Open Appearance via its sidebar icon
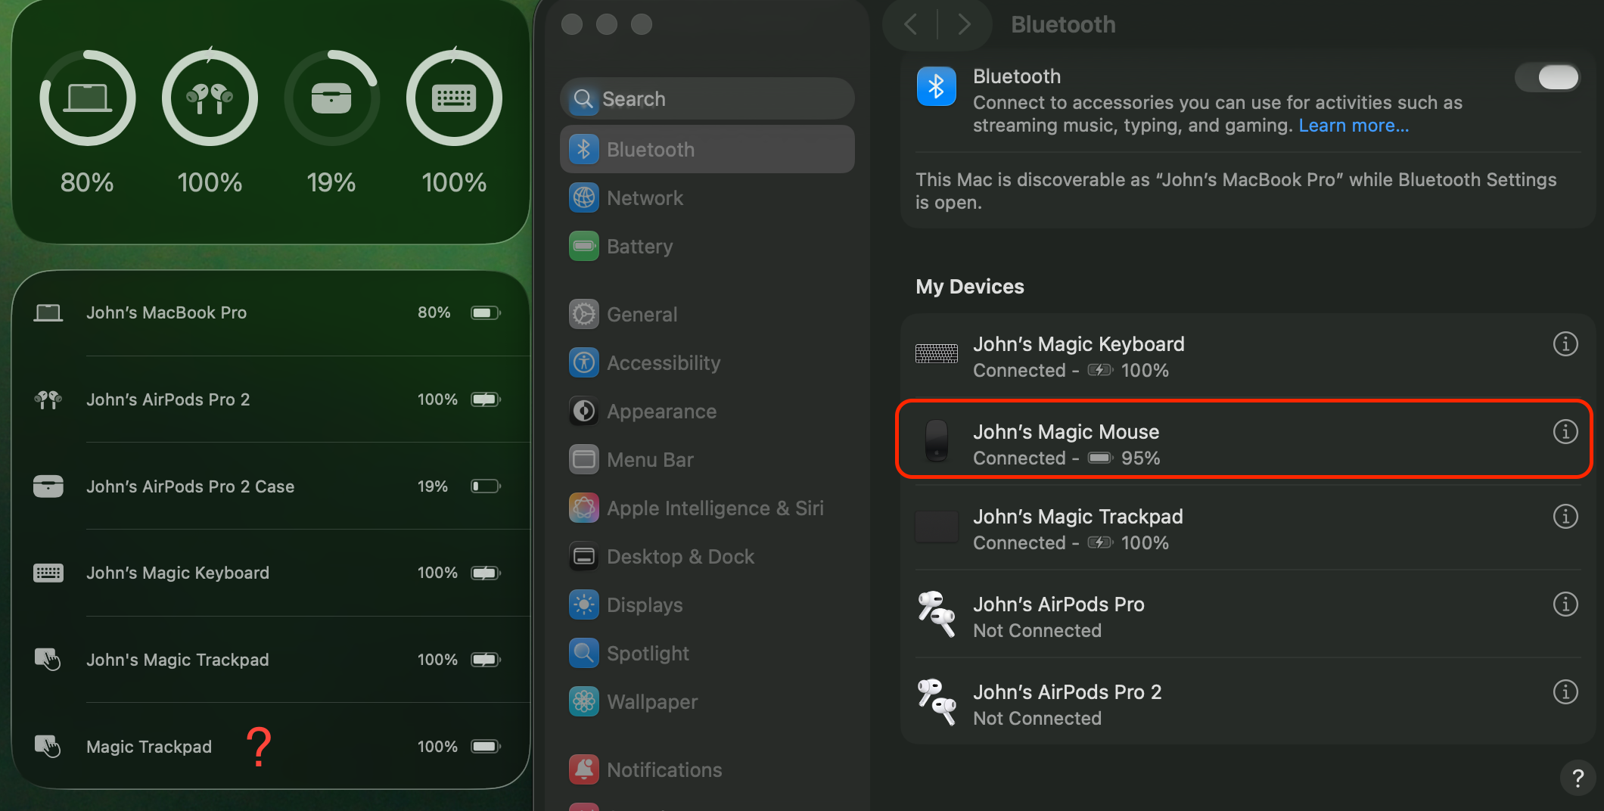This screenshot has width=1604, height=811. pyautogui.click(x=583, y=411)
